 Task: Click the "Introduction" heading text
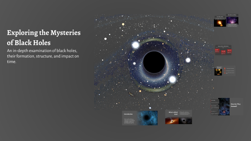128,114
